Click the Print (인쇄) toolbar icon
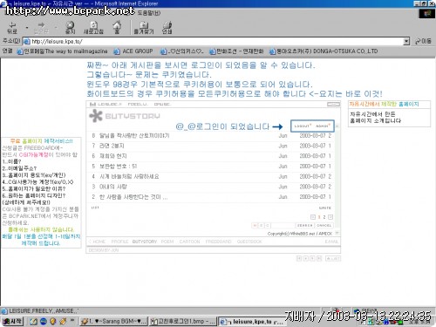Screen dimensions: 436x327 tap(167, 28)
